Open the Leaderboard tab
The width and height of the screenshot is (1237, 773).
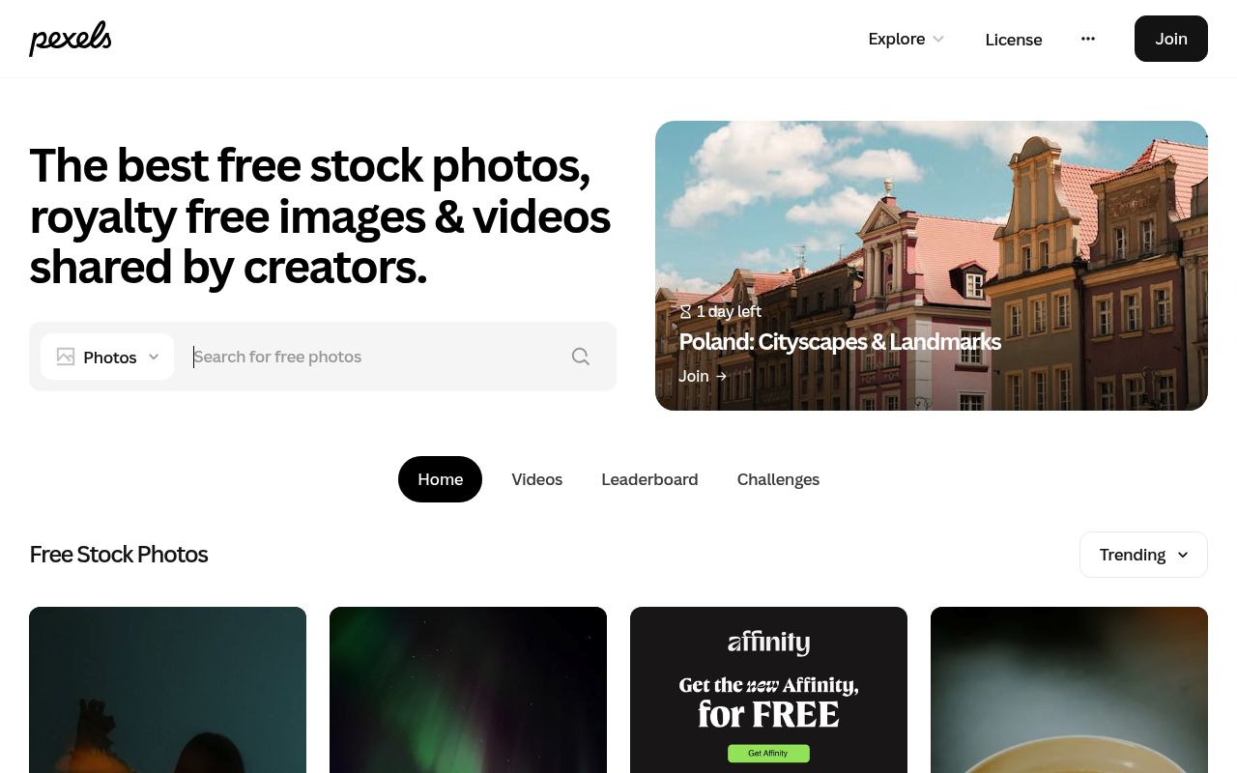click(649, 479)
